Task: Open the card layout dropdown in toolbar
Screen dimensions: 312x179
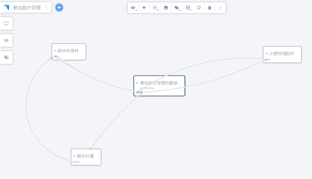Action: [x=188, y=8]
